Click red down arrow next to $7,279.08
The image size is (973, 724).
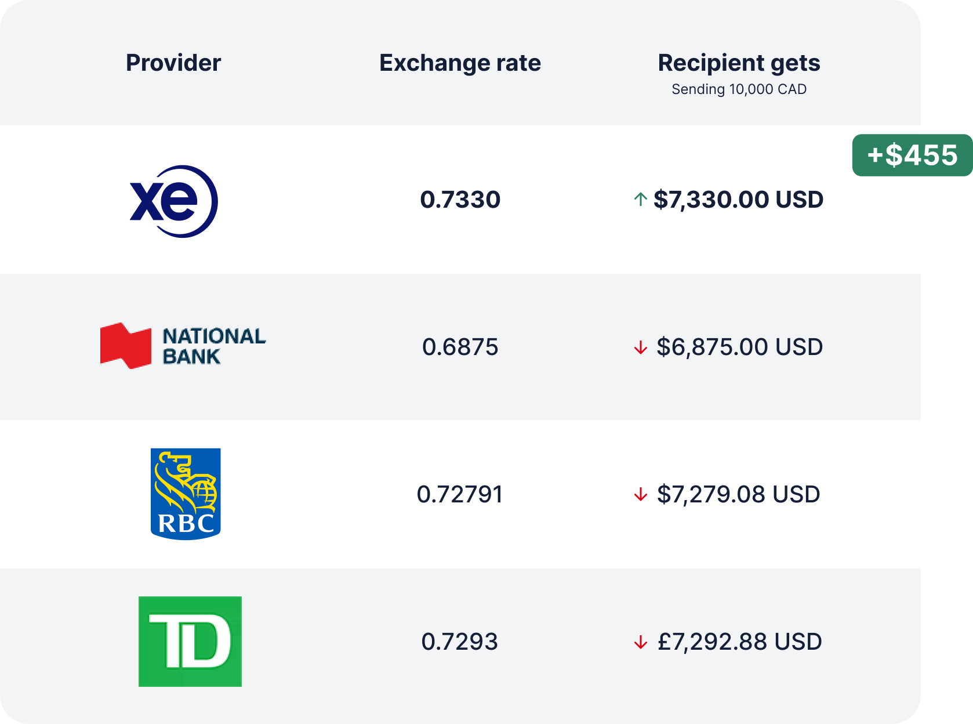click(x=640, y=495)
